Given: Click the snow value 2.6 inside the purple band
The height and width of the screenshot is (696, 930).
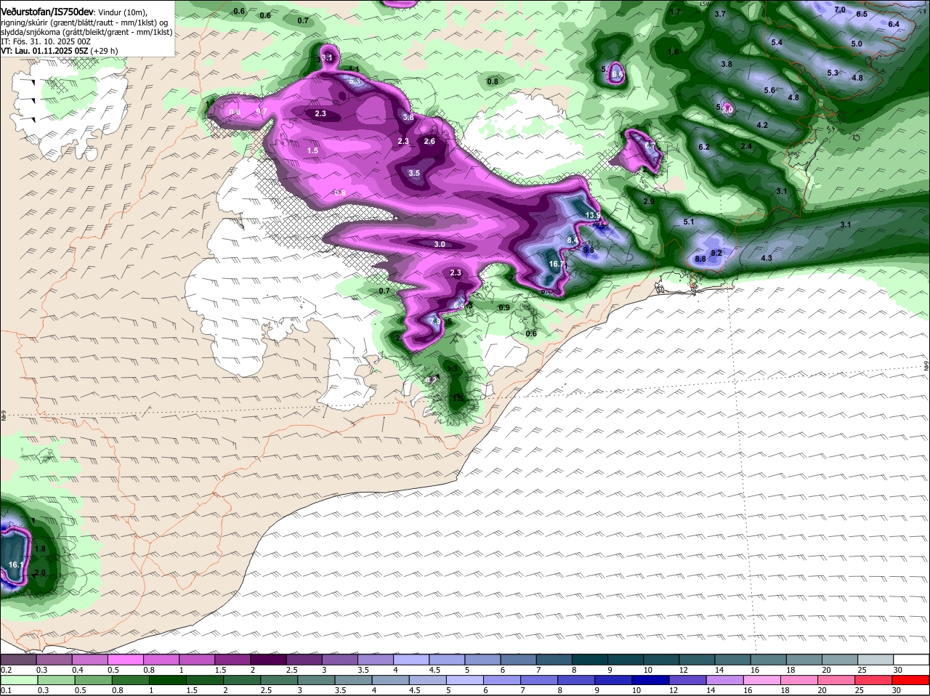Looking at the screenshot, I should [x=429, y=141].
